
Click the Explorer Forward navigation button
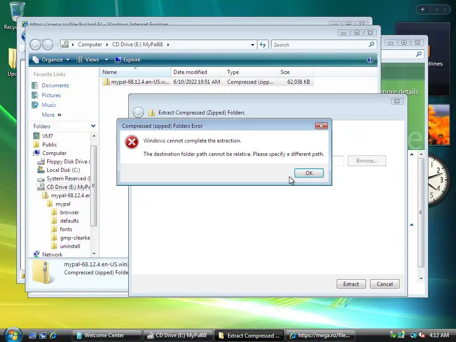point(48,45)
